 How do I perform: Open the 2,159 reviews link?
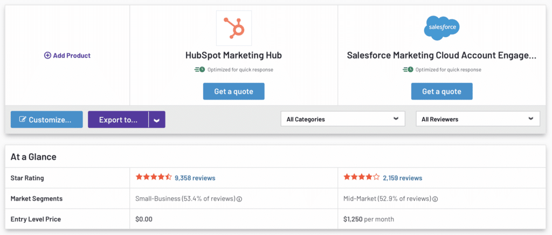pos(402,178)
